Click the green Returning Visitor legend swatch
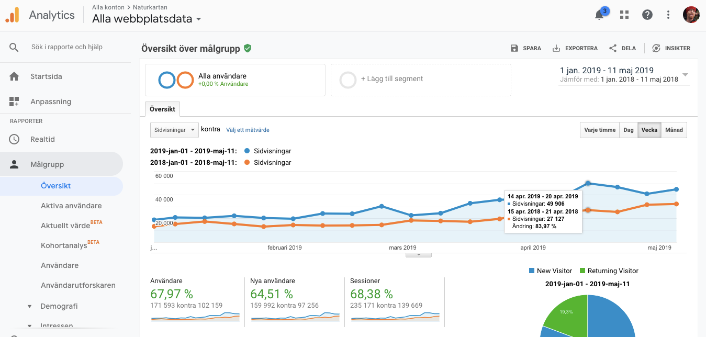 click(582, 271)
